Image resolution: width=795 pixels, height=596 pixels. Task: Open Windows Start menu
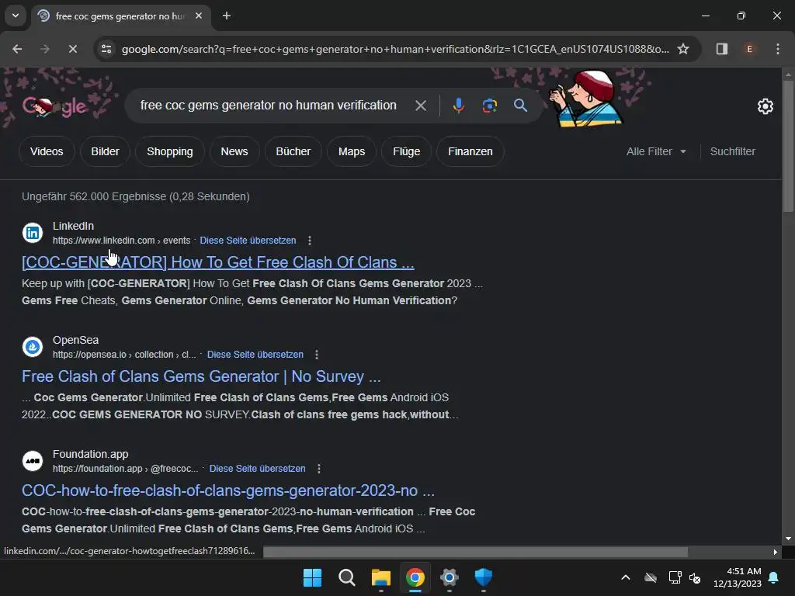pyautogui.click(x=312, y=577)
